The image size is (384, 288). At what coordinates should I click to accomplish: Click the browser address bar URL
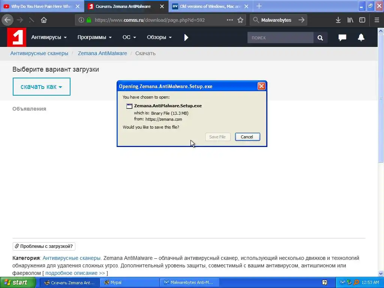click(x=150, y=20)
